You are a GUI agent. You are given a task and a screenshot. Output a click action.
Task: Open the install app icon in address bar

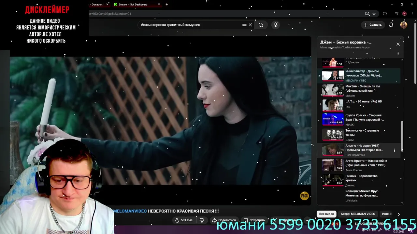pos(367,14)
